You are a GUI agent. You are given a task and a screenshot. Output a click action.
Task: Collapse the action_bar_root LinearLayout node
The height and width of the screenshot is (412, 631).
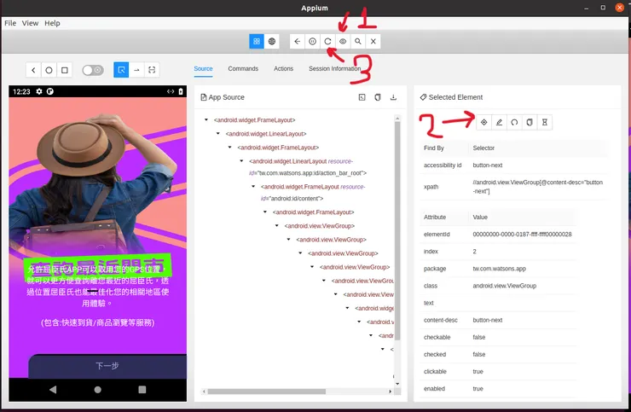[x=241, y=160]
